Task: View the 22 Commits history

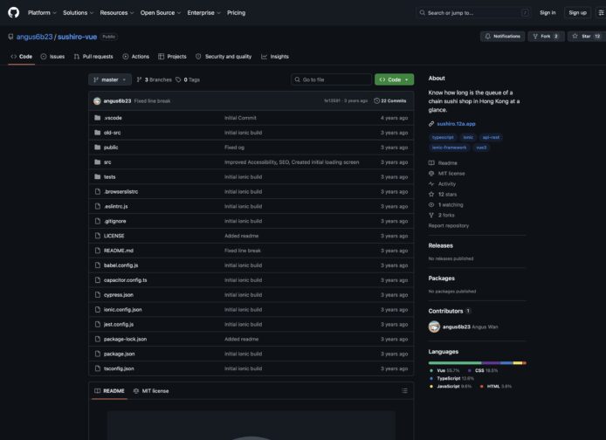Action: (x=390, y=100)
